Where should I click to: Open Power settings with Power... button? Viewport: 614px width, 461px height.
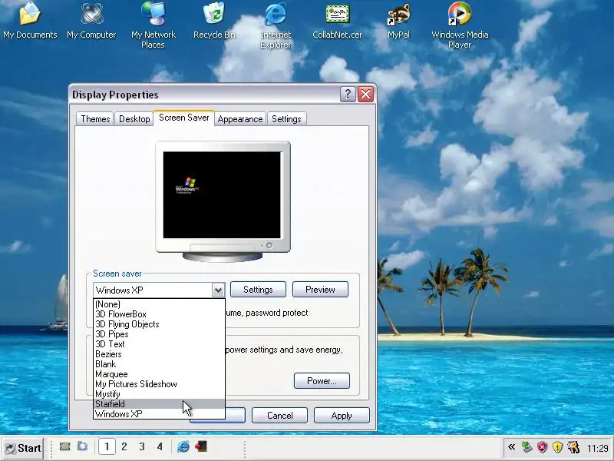pyautogui.click(x=322, y=381)
